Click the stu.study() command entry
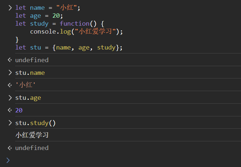The width and height of the screenshot is (241, 167). click(x=35, y=123)
